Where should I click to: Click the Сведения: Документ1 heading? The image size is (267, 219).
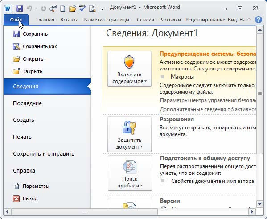[152, 33]
